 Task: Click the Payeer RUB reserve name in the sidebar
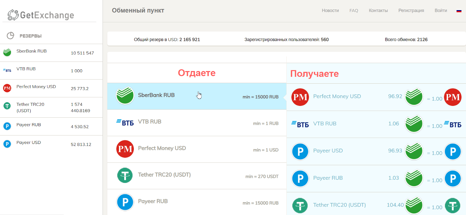pyautogui.click(x=29, y=125)
